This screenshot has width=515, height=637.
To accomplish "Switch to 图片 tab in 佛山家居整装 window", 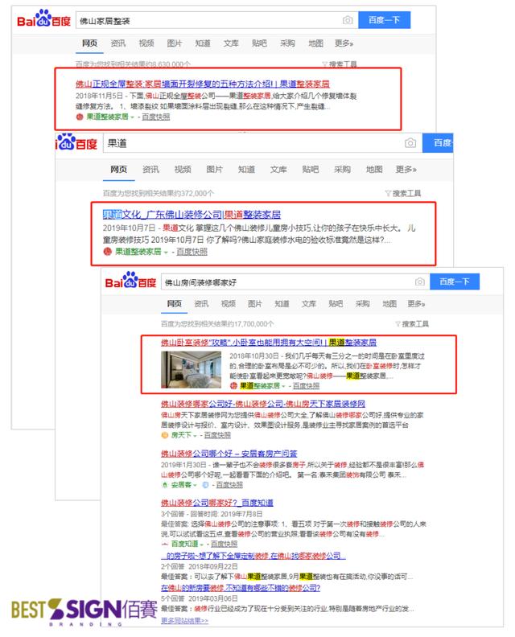I will coord(175,43).
